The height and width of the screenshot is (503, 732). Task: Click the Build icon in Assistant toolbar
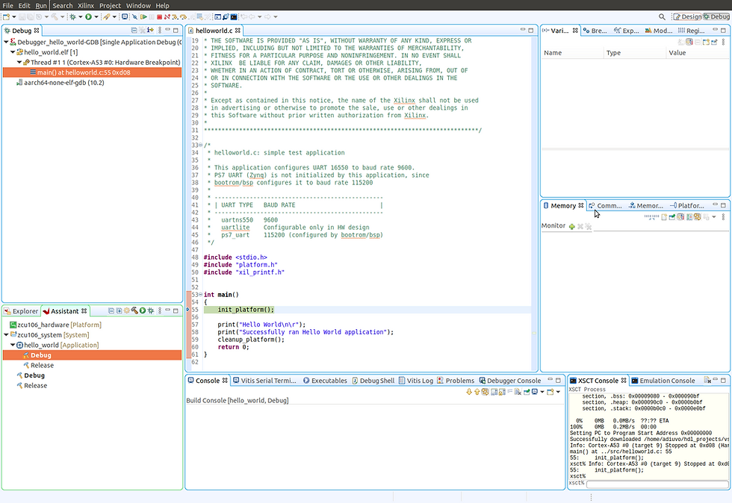point(134,310)
